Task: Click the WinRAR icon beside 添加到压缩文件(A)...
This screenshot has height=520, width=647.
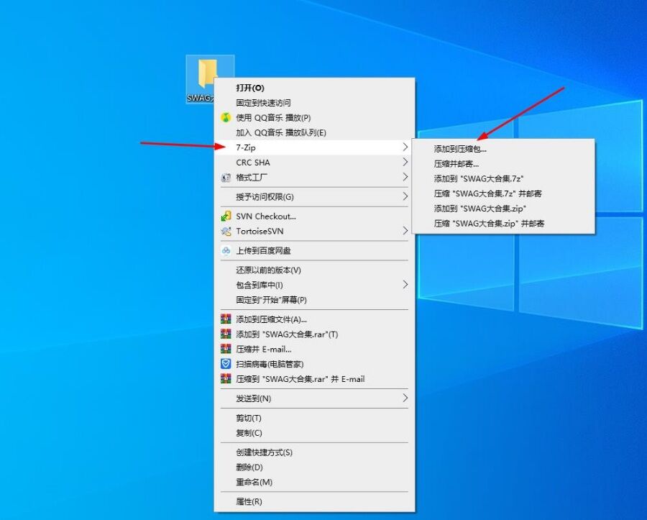Action: tap(226, 319)
